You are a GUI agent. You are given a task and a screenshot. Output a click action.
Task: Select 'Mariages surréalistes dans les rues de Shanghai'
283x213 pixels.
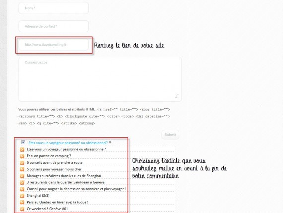[64, 176]
